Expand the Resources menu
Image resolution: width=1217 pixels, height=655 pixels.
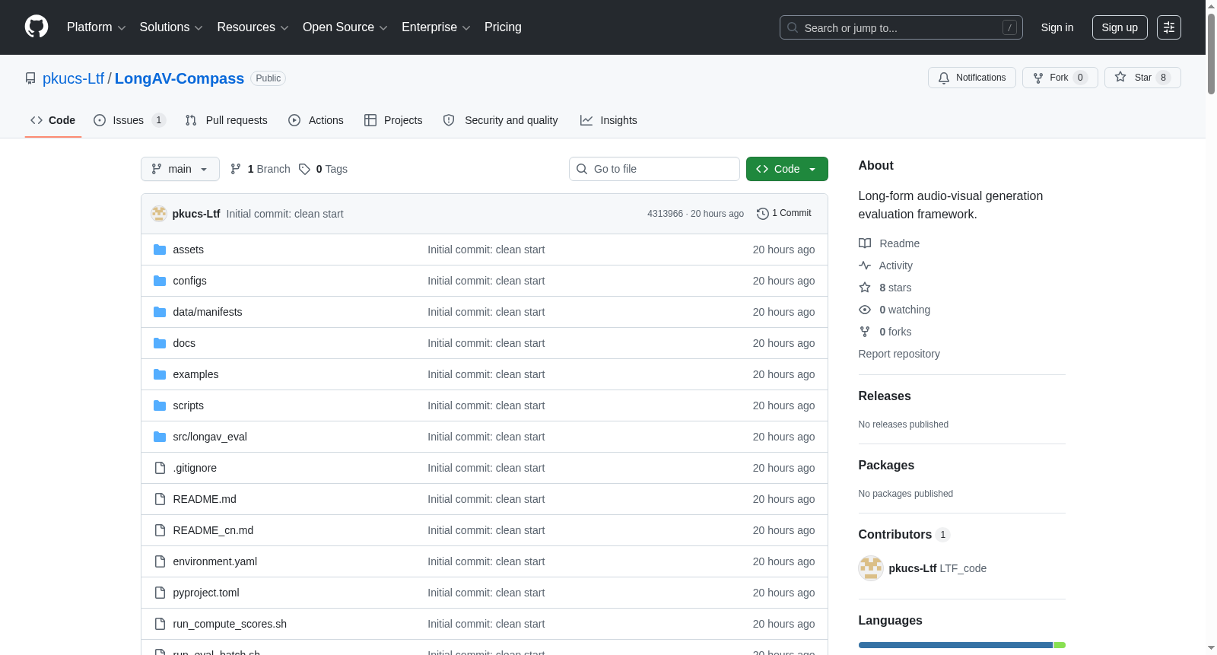[253, 27]
